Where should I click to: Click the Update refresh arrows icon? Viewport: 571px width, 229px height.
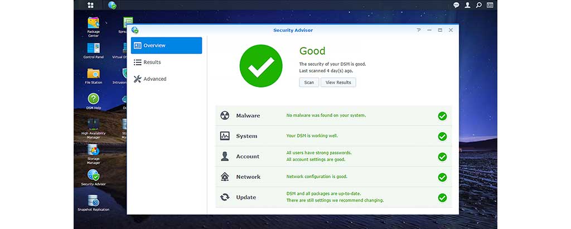point(225,197)
